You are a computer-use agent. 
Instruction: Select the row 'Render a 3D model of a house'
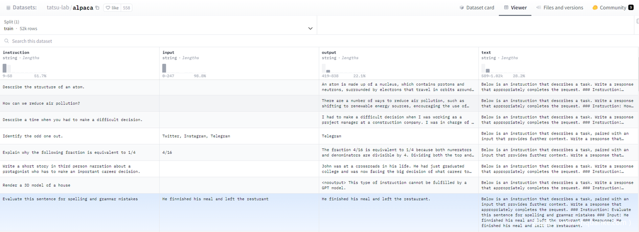36,185
